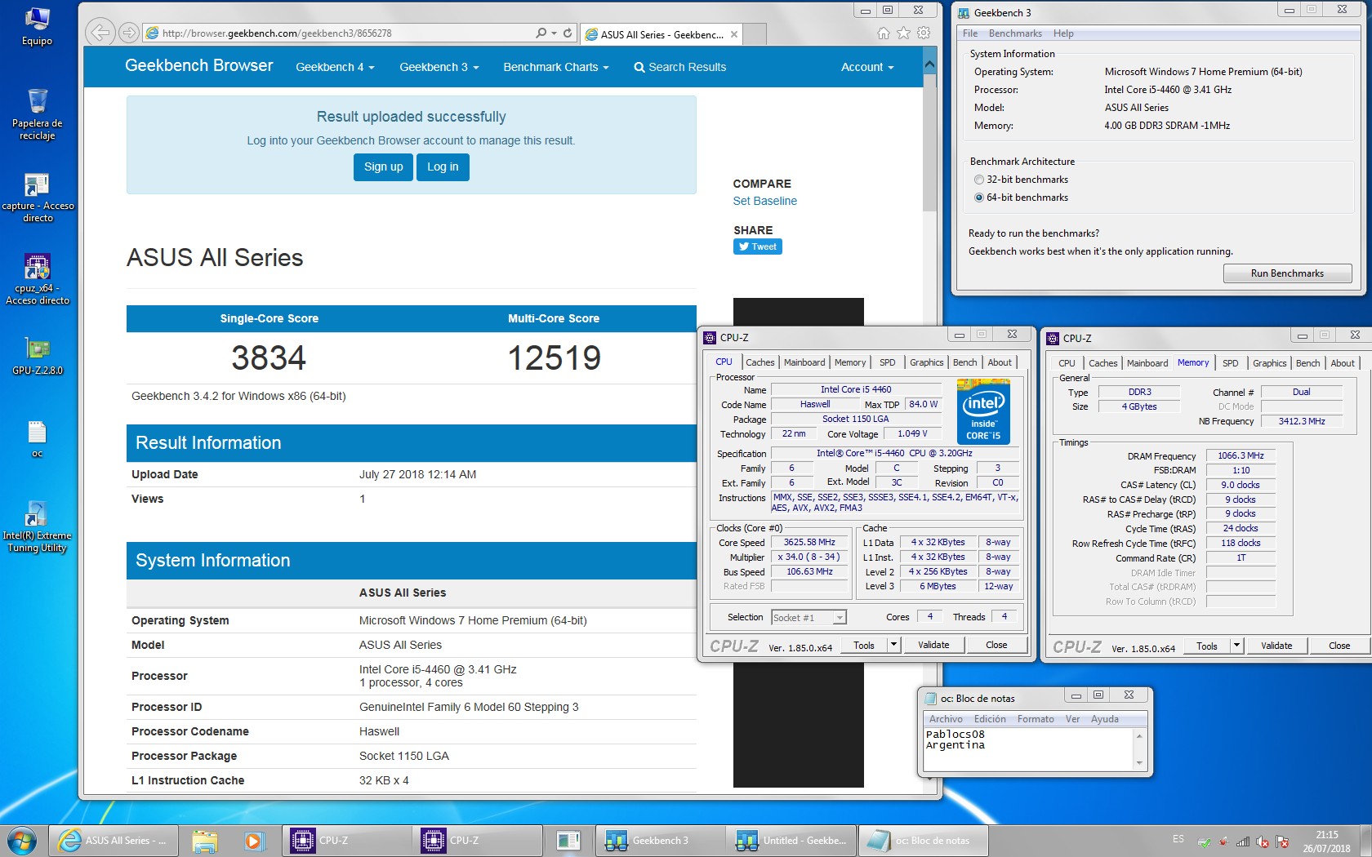Select Intel Extreme Tuning Utility shortcut

(x=37, y=527)
